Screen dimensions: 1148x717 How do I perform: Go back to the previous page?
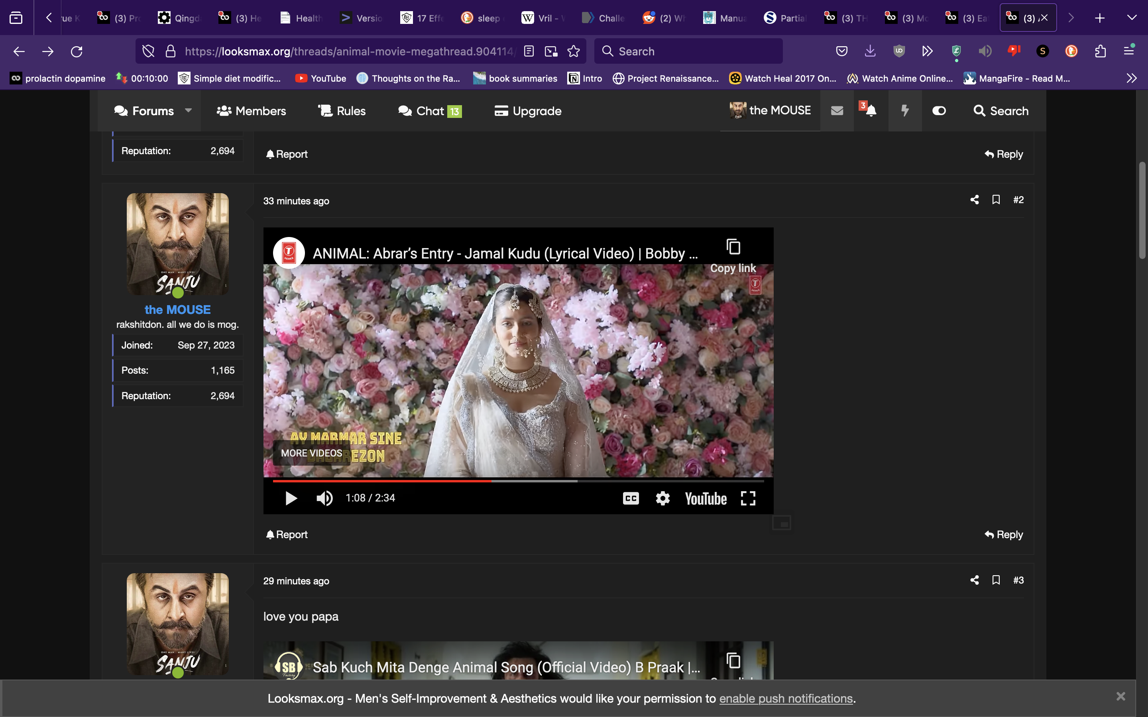(x=19, y=51)
